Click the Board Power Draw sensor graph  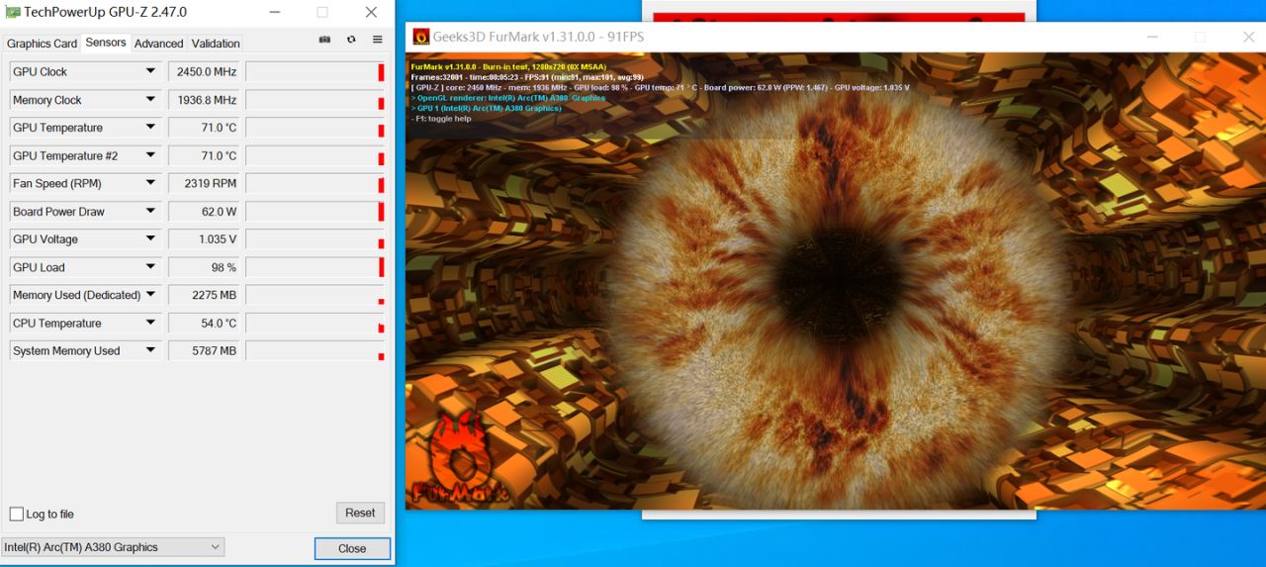click(316, 211)
